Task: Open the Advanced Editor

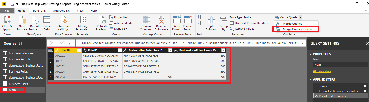Action: coord(122,23)
